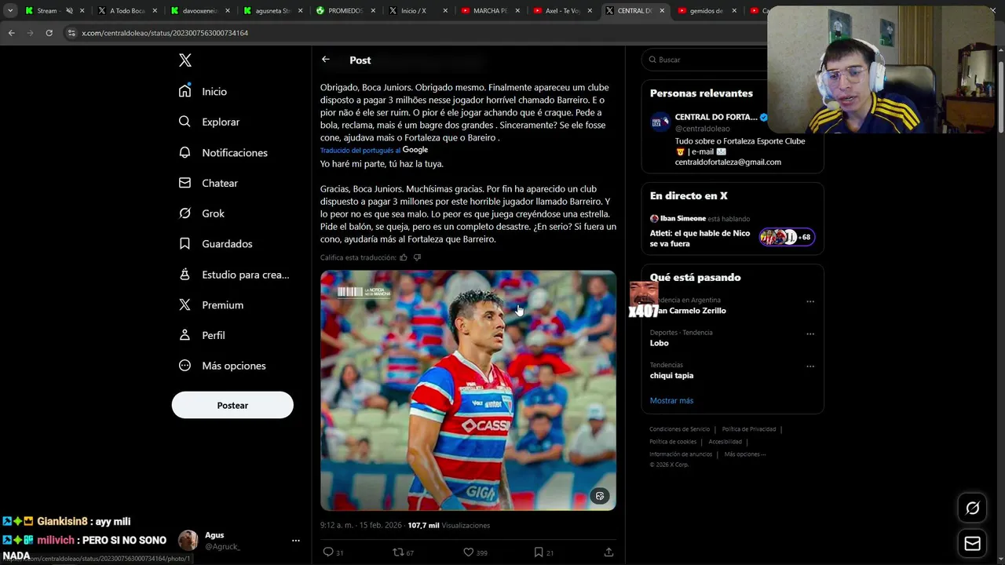Open Accesibilidad footer link

725,442
